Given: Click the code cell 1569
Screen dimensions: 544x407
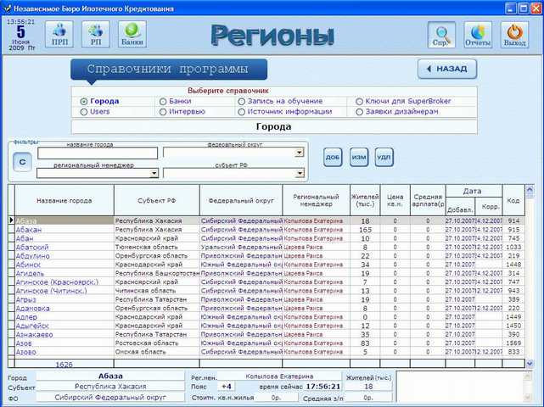Looking at the screenshot, I should point(513,343).
